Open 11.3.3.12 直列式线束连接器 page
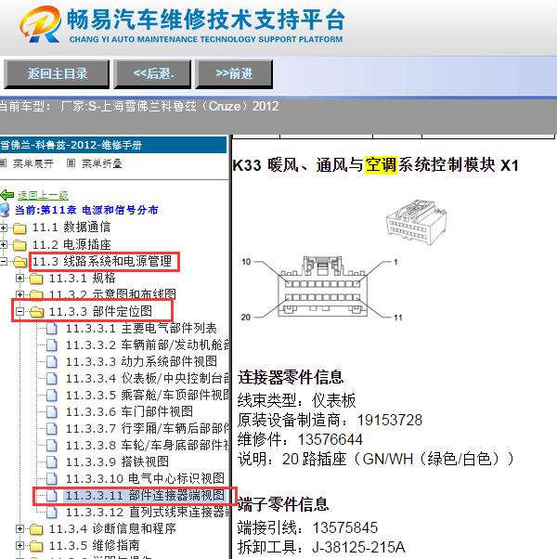Viewport: 557px width, 559px height. click(x=148, y=512)
